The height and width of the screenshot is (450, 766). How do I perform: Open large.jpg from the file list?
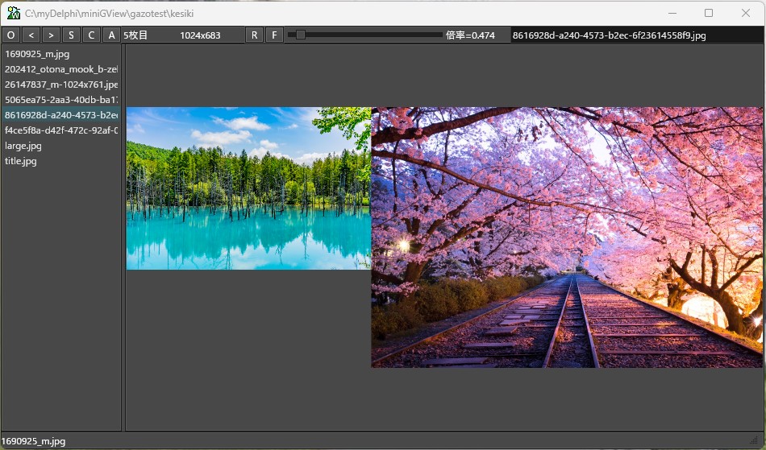(x=23, y=146)
